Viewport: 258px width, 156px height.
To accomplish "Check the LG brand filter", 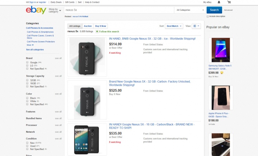I will pos(27,65).
